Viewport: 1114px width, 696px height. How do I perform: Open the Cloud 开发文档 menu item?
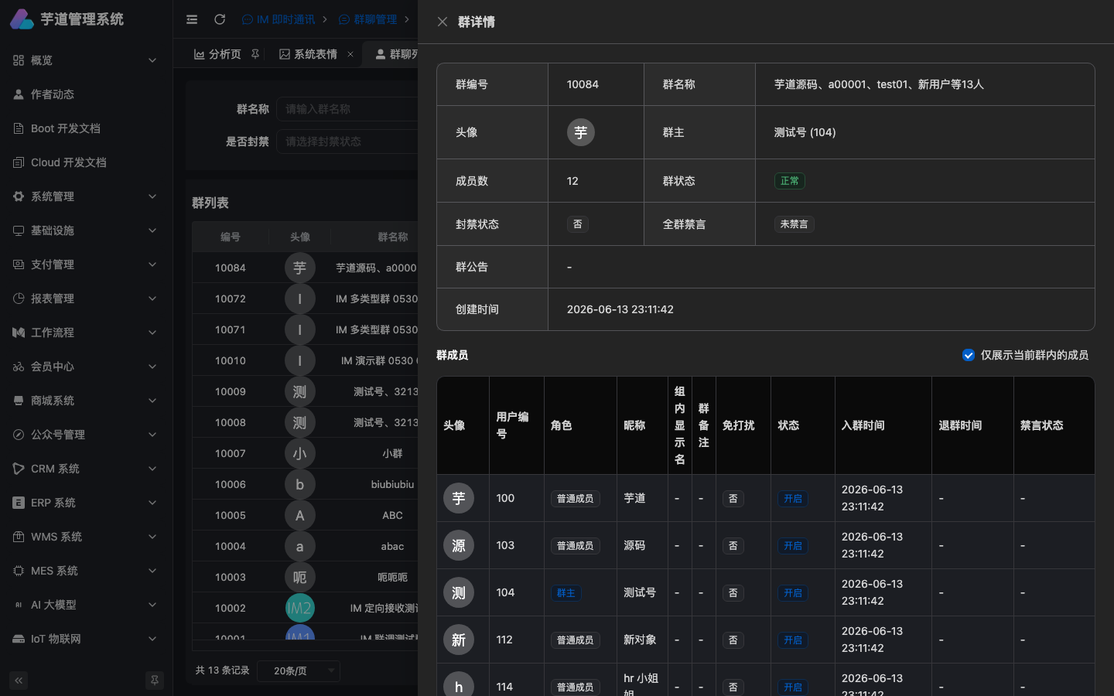click(x=86, y=162)
